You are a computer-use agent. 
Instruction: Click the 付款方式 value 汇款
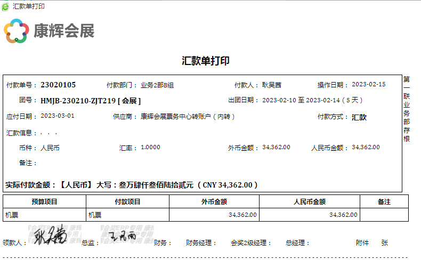pyautogui.click(x=359, y=117)
